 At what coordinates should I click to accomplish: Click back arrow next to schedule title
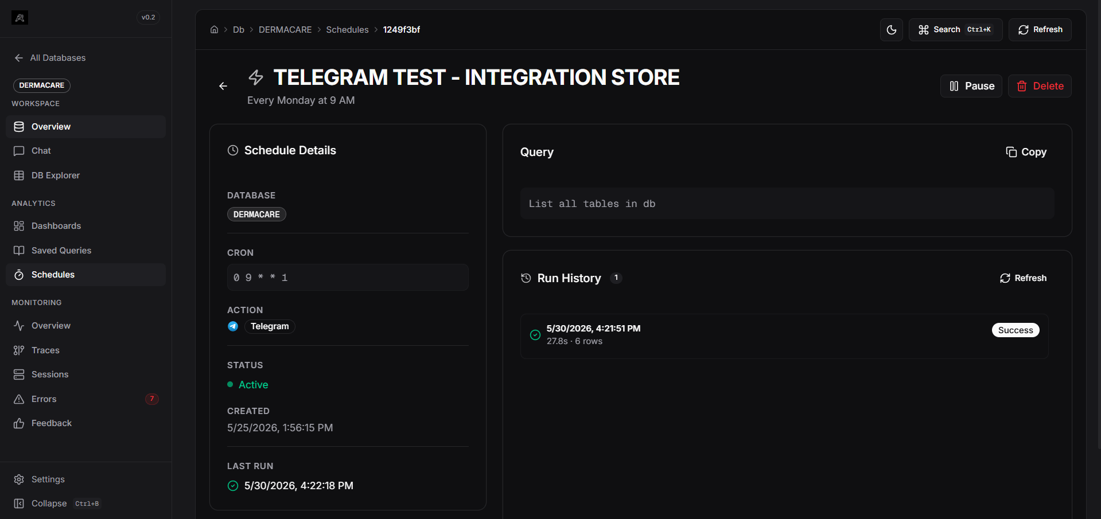tap(223, 86)
